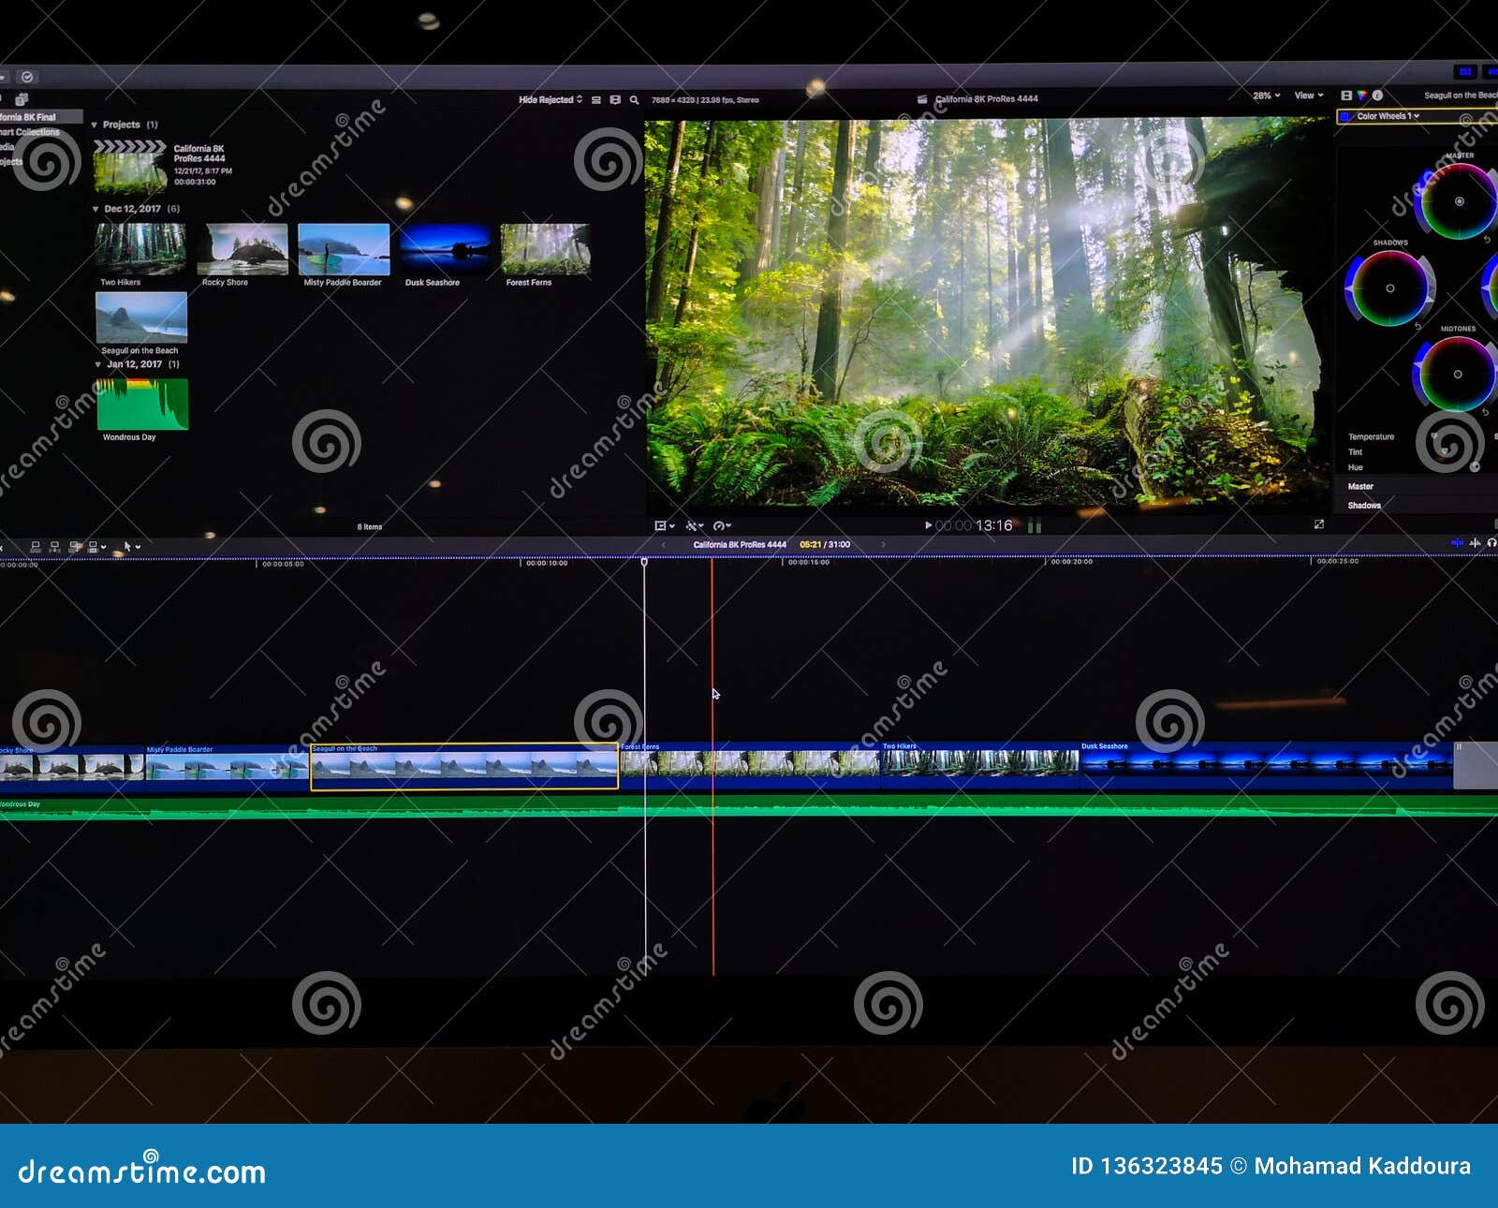Viewport: 1498px width, 1208px height.
Task: Click the audio meters icon at top right
Action: pyautogui.click(x=1035, y=525)
